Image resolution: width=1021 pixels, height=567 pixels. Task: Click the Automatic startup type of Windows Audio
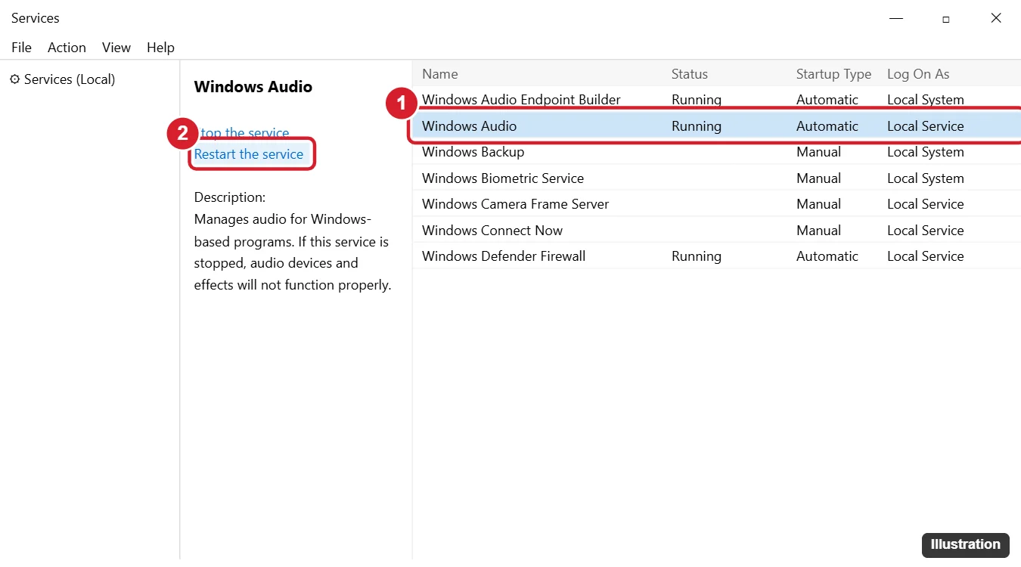pos(827,126)
